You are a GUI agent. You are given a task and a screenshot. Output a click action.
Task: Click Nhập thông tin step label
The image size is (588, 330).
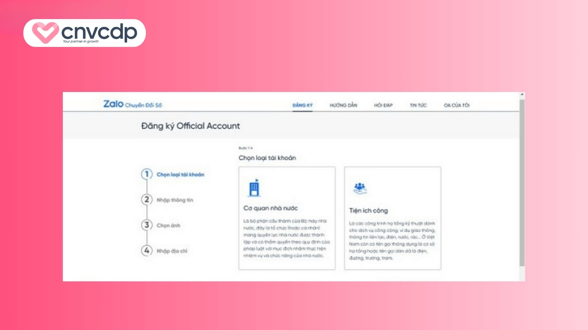pos(175,200)
